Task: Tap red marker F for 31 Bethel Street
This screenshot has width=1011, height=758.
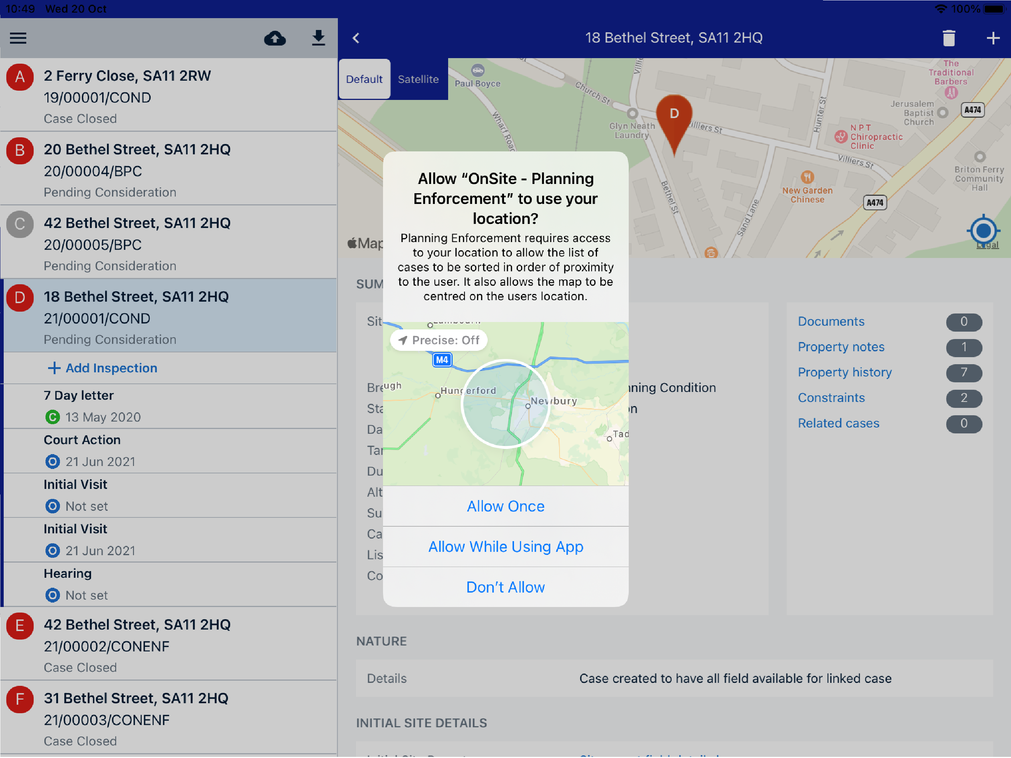Action: [20, 700]
